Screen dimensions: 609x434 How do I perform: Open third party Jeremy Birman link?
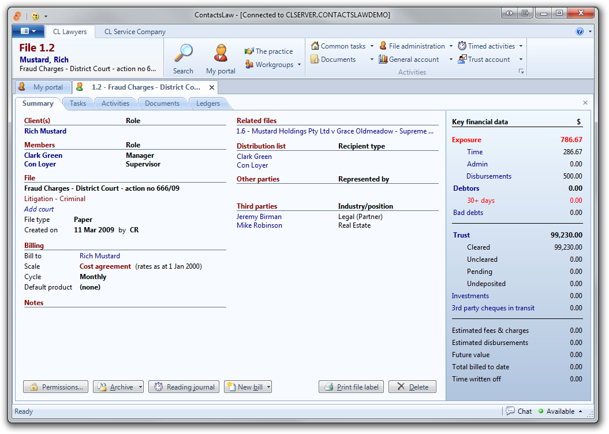pos(259,217)
